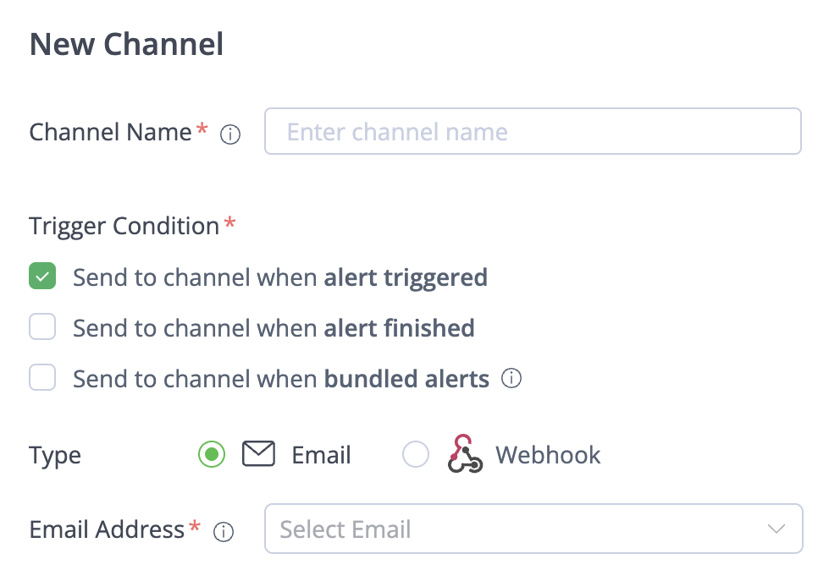Choose the Webhook radio button

416,455
